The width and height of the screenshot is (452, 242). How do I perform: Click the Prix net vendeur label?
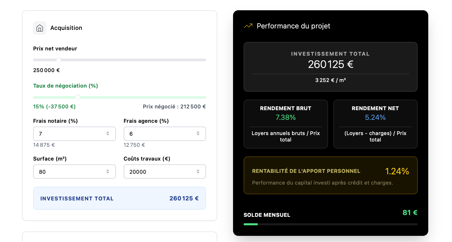pos(55,49)
